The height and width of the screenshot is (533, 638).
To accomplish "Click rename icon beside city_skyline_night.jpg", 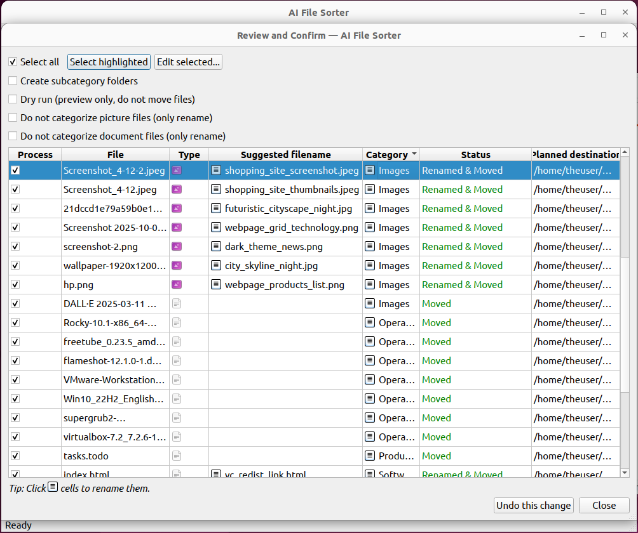I will (x=216, y=266).
